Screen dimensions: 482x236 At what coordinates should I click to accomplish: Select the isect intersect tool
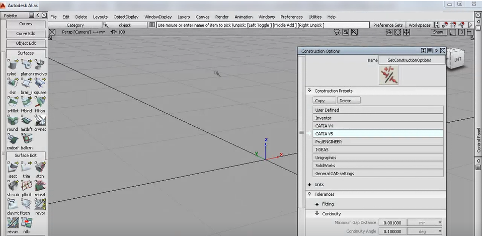[13, 167]
